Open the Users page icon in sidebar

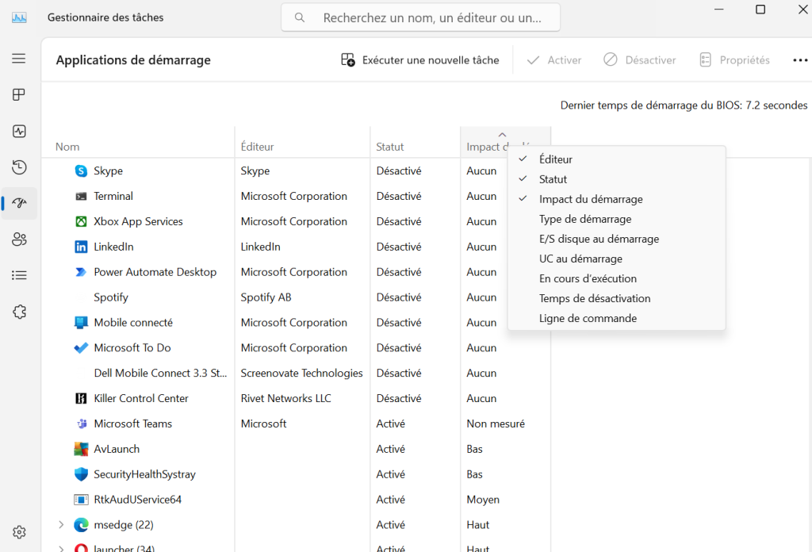coord(19,240)
